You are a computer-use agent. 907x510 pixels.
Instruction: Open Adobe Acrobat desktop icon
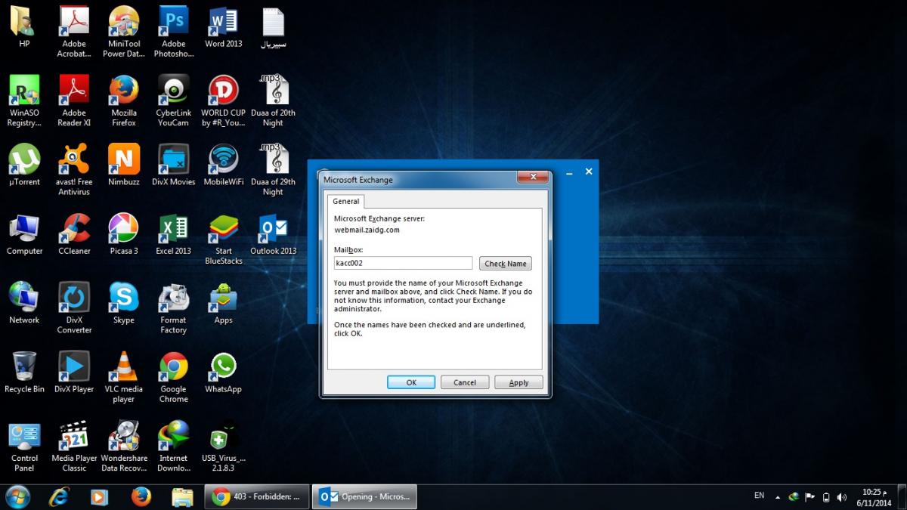74,32
